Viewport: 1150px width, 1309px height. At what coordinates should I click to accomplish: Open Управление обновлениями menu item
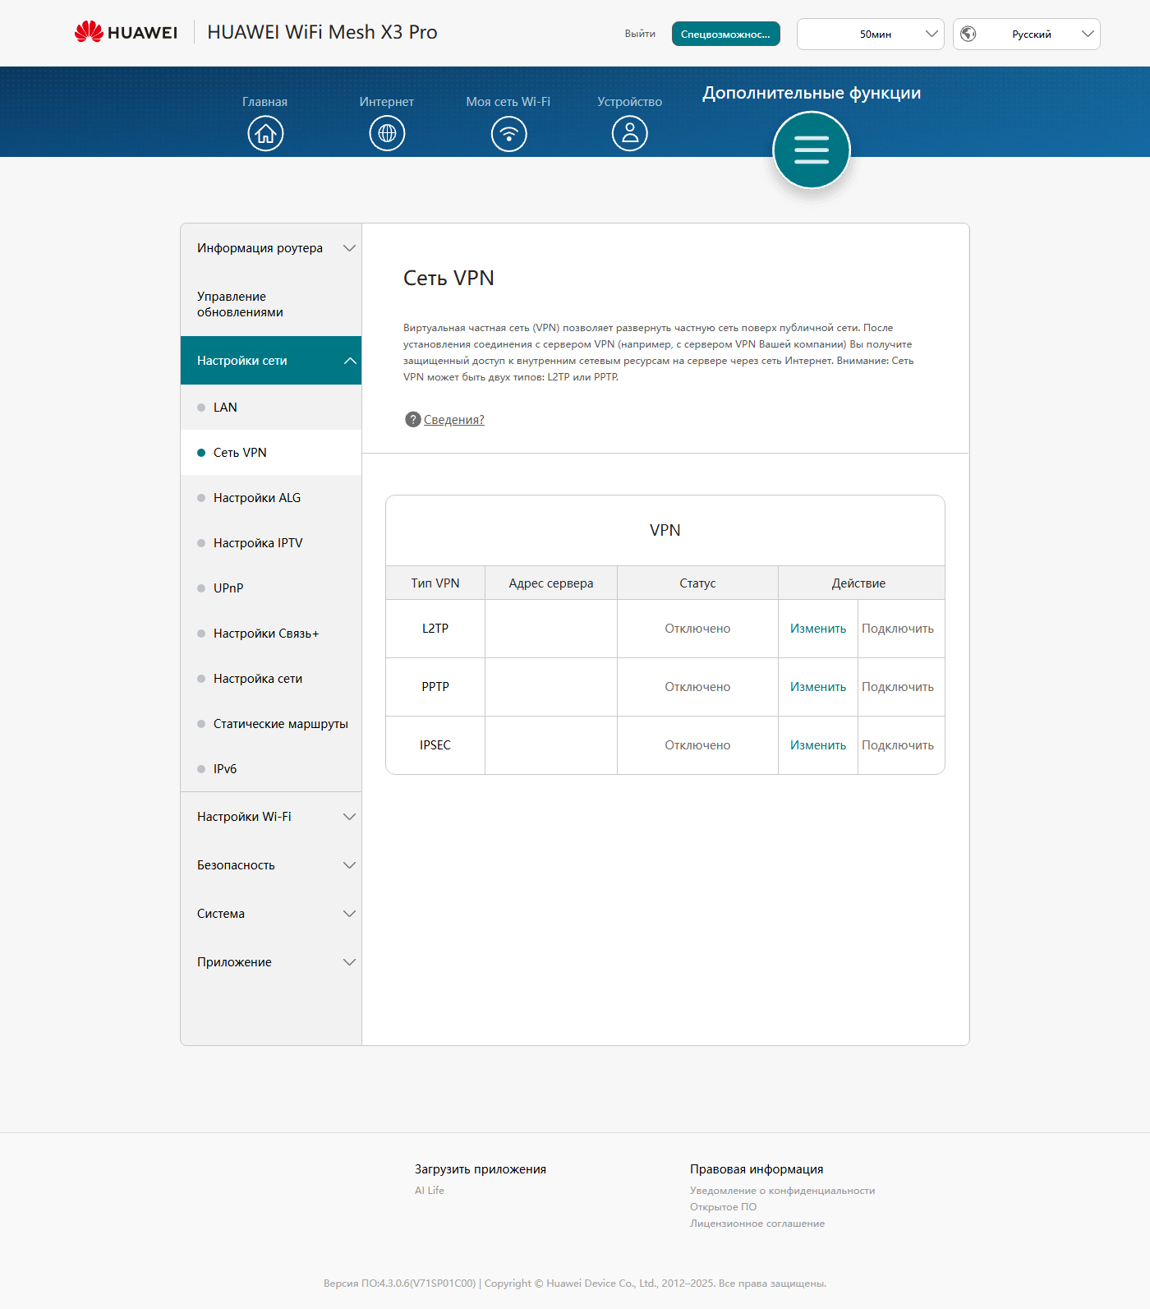pyautogui.click(x=271, y=304)
